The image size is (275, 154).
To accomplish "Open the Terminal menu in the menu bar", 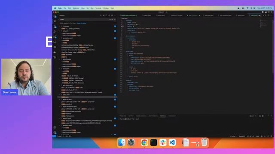I will point(98,8).
